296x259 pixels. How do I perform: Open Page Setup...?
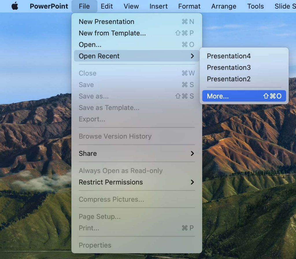pyautogui.click(x=99, y=217)
